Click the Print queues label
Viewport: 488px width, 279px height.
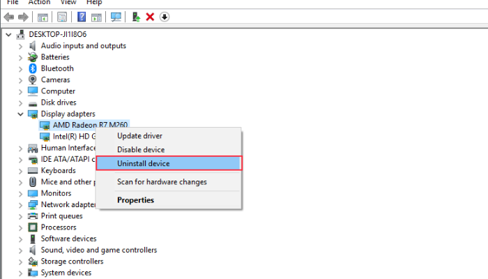tap(62, 216)
